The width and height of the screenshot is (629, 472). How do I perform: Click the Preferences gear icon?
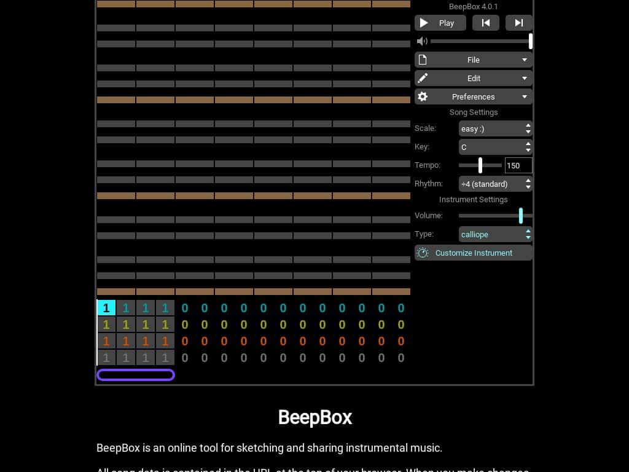[x=423, y=96]
